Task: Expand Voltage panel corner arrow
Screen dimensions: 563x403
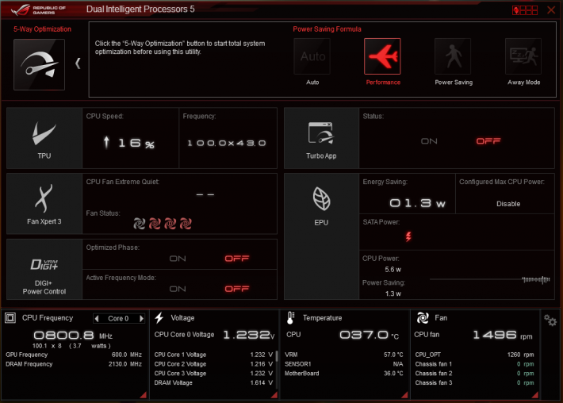Action: click(x=274, y=395)
